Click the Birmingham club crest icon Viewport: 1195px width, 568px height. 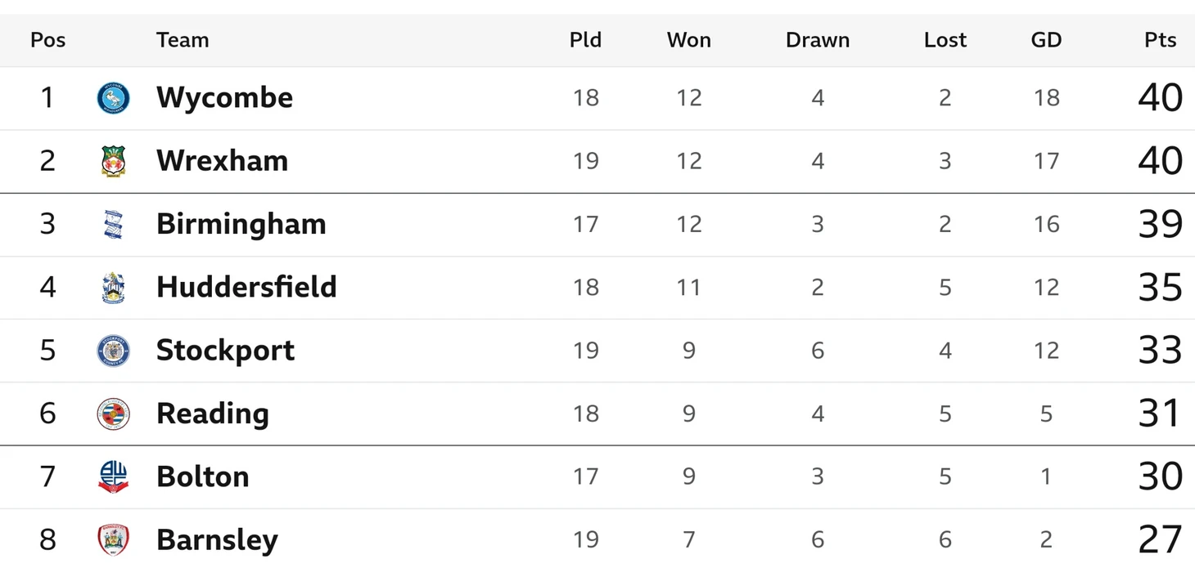pyautogui.click(x=113, y=224)
